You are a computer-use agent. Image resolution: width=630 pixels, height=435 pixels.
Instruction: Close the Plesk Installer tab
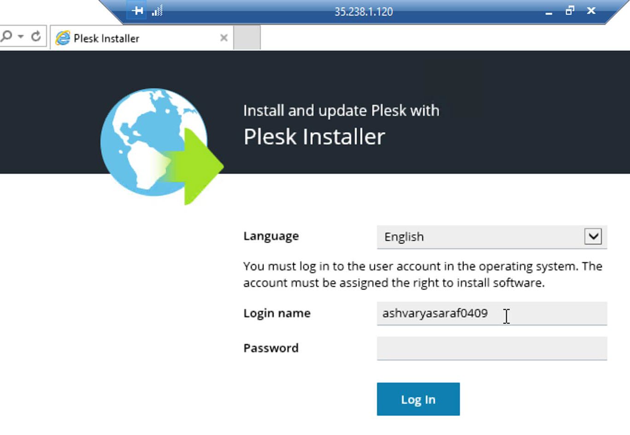tap(224, 38)
